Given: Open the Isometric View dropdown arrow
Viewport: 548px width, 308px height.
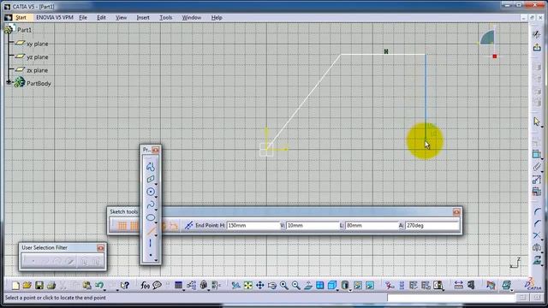Looking at the screenshot, I should [337, 290].
